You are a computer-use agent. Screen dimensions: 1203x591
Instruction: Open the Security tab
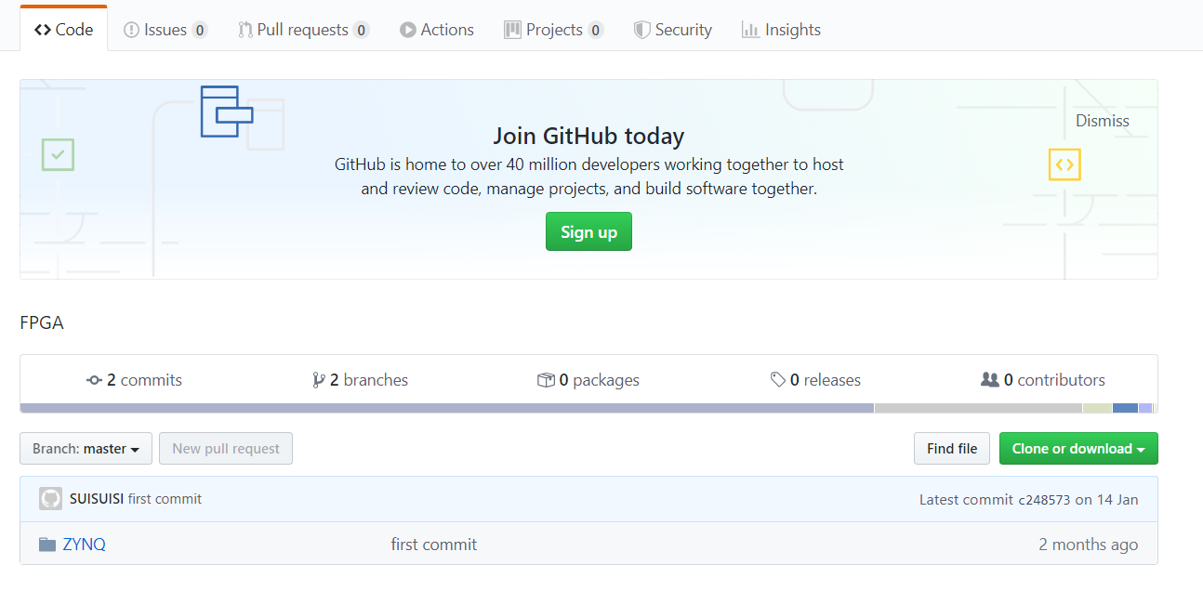673,30
